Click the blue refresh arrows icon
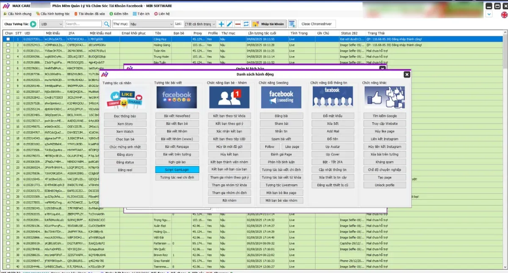Screen dimensions: 508x273 coord(246,24)
